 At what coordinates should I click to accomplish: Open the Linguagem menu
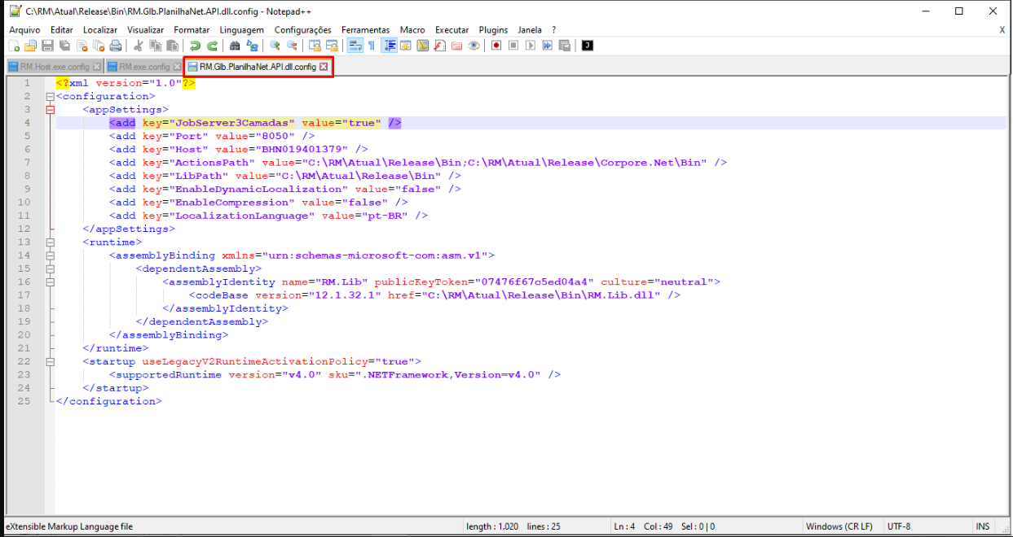241,29
